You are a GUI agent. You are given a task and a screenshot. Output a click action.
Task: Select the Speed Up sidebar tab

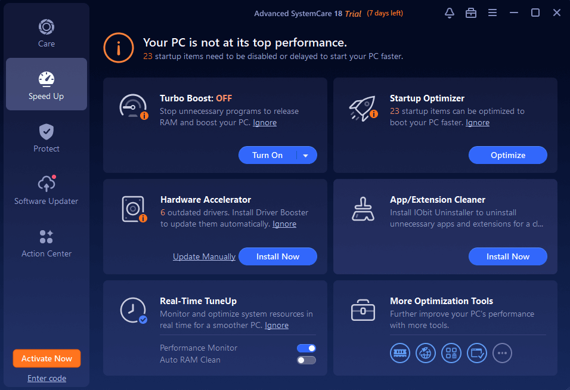click(47, 84)
